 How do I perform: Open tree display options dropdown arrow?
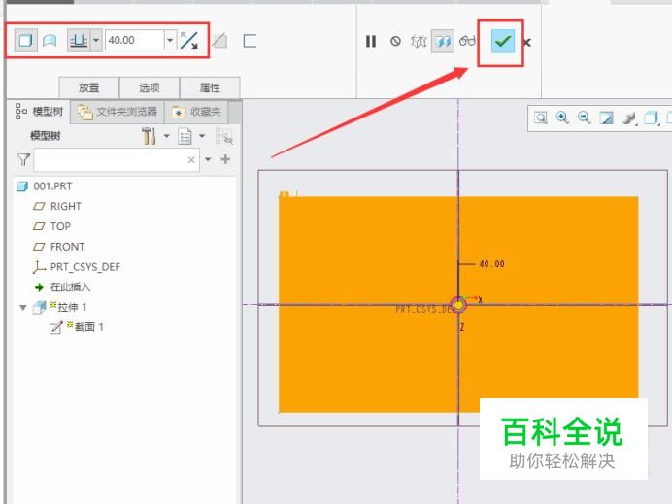point(202,136)
